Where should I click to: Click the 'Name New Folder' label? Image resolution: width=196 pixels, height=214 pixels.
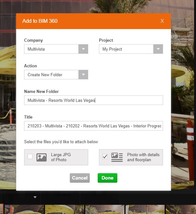coord(41,91)
